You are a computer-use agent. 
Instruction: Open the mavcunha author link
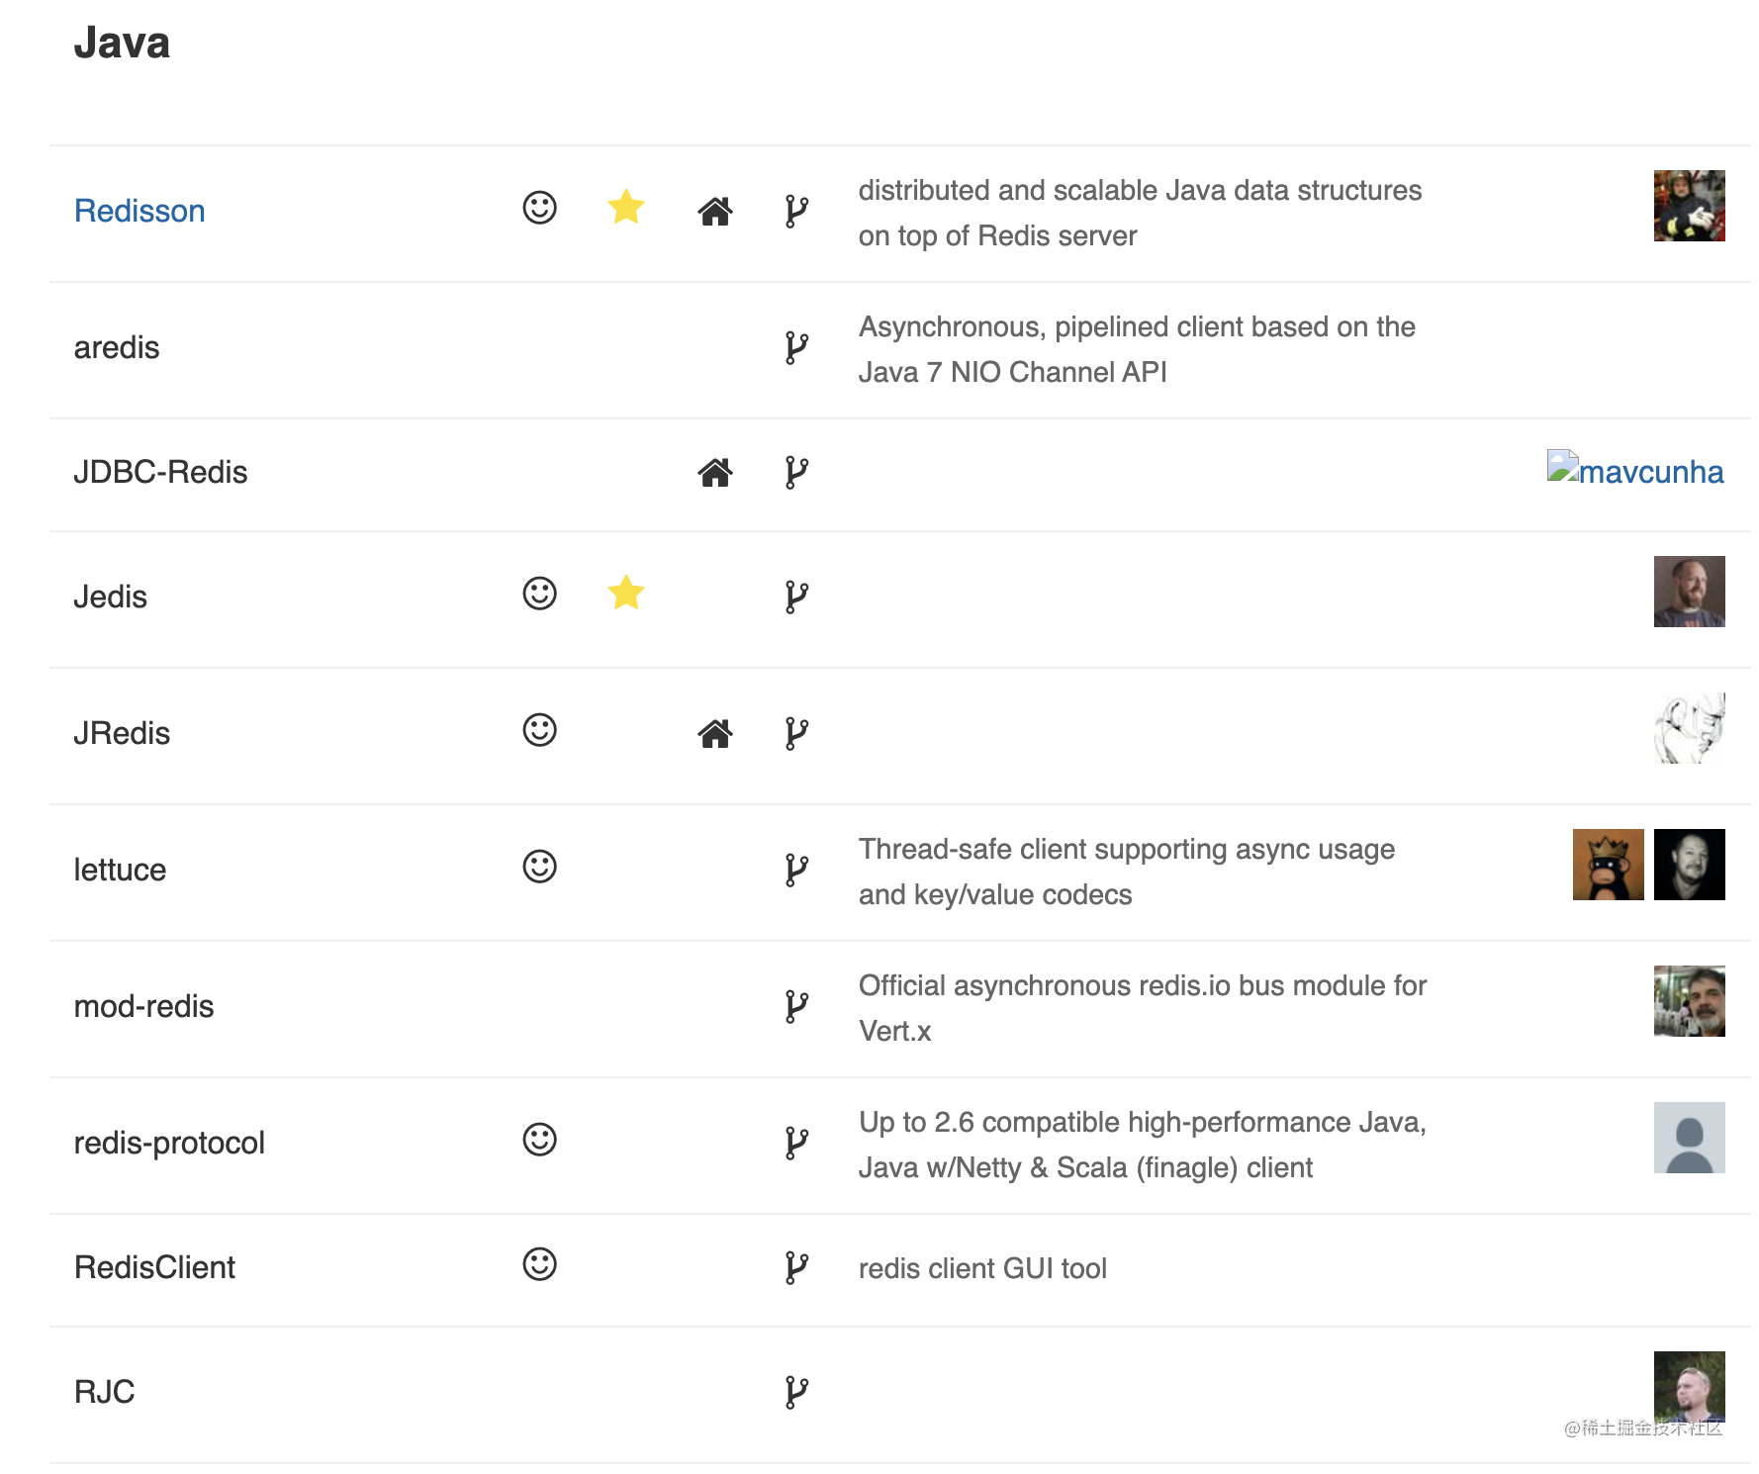[1635, 471]
